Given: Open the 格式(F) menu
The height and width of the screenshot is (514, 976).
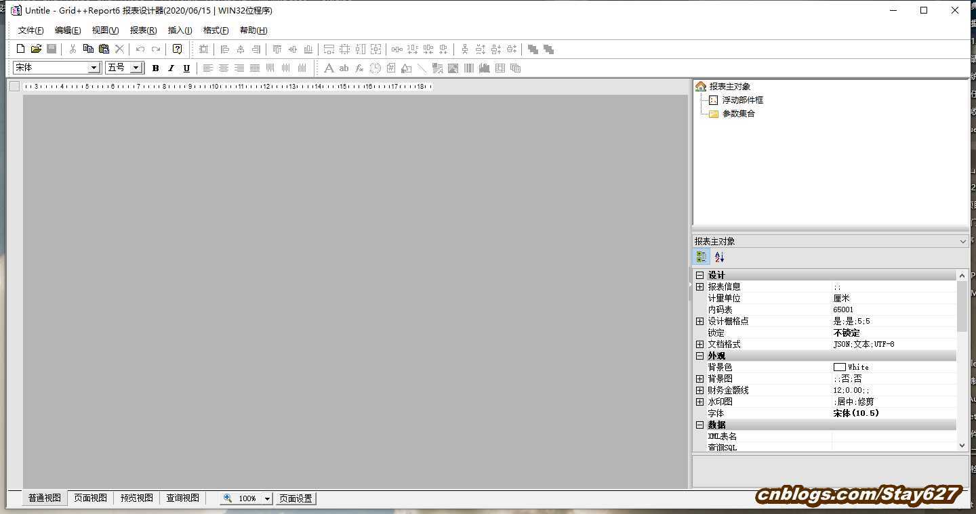Looking at the screenshot, I should click(216, 30).
